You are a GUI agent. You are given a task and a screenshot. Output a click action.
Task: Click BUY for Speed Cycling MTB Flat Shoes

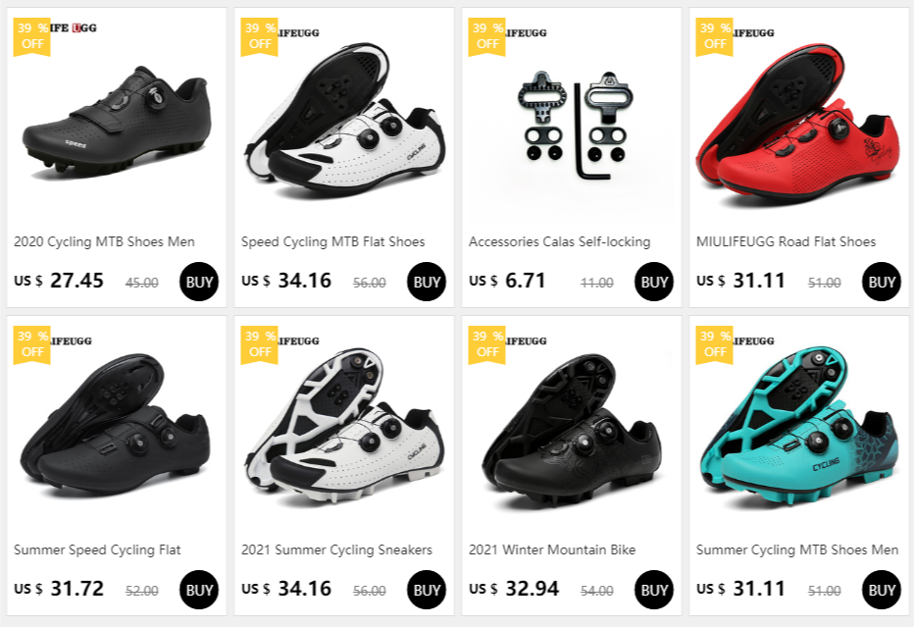(x=426, y=282)
